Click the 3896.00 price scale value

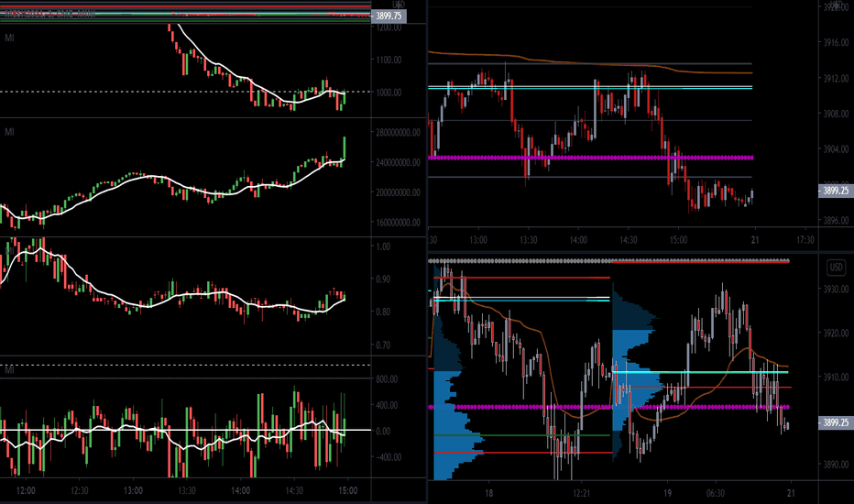coord(836,220)
